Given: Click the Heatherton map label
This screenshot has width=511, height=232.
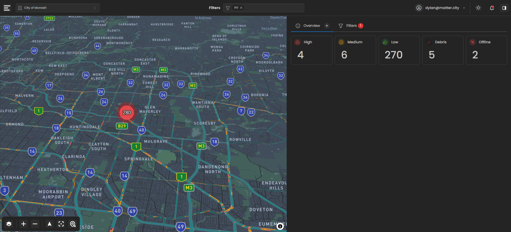Looking at the screenshot, I should [53, 170].
